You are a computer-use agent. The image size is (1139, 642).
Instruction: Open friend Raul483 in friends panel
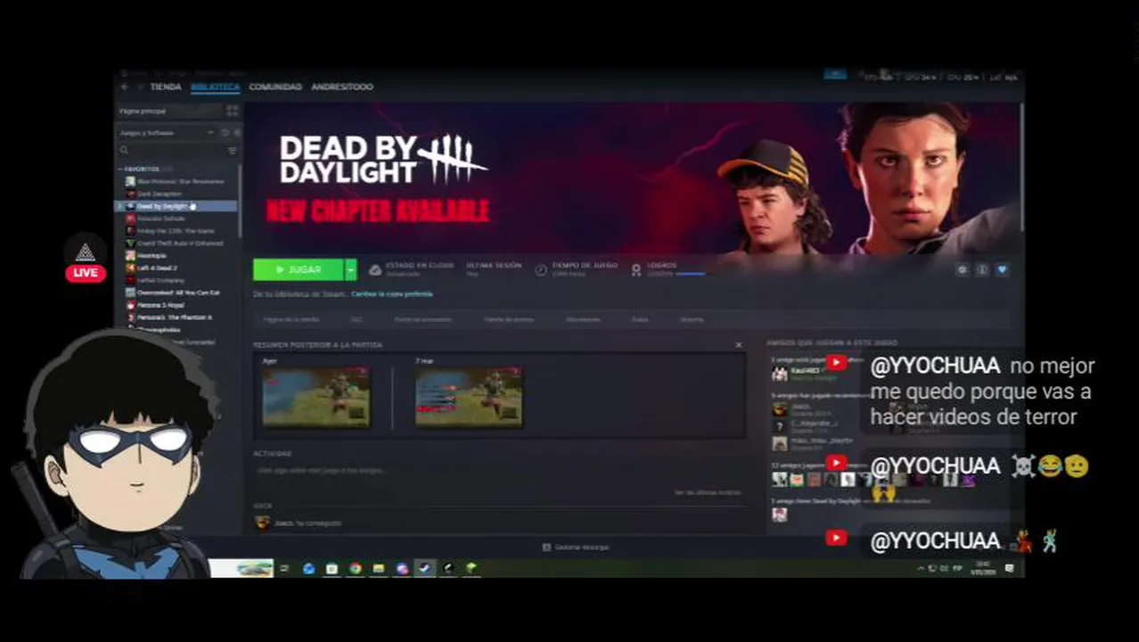click(805, 372)
